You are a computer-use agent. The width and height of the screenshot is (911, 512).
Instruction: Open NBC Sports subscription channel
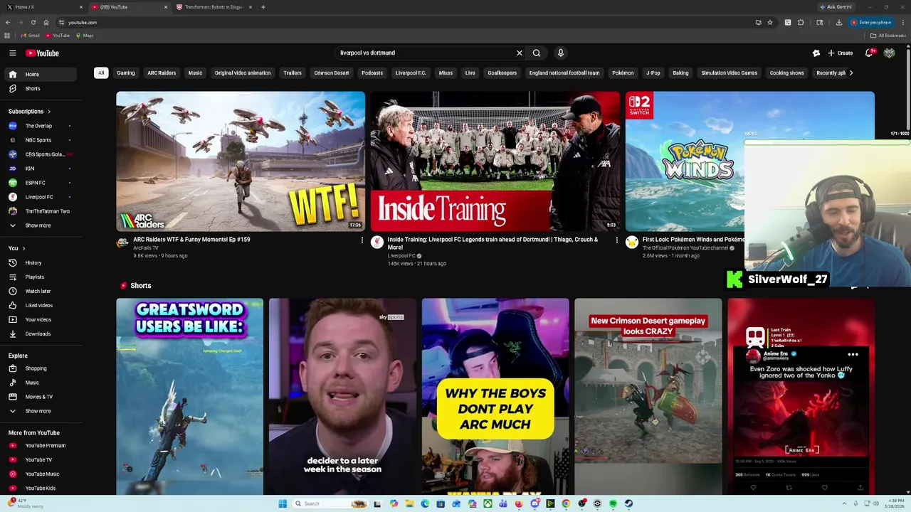(43, 140)
